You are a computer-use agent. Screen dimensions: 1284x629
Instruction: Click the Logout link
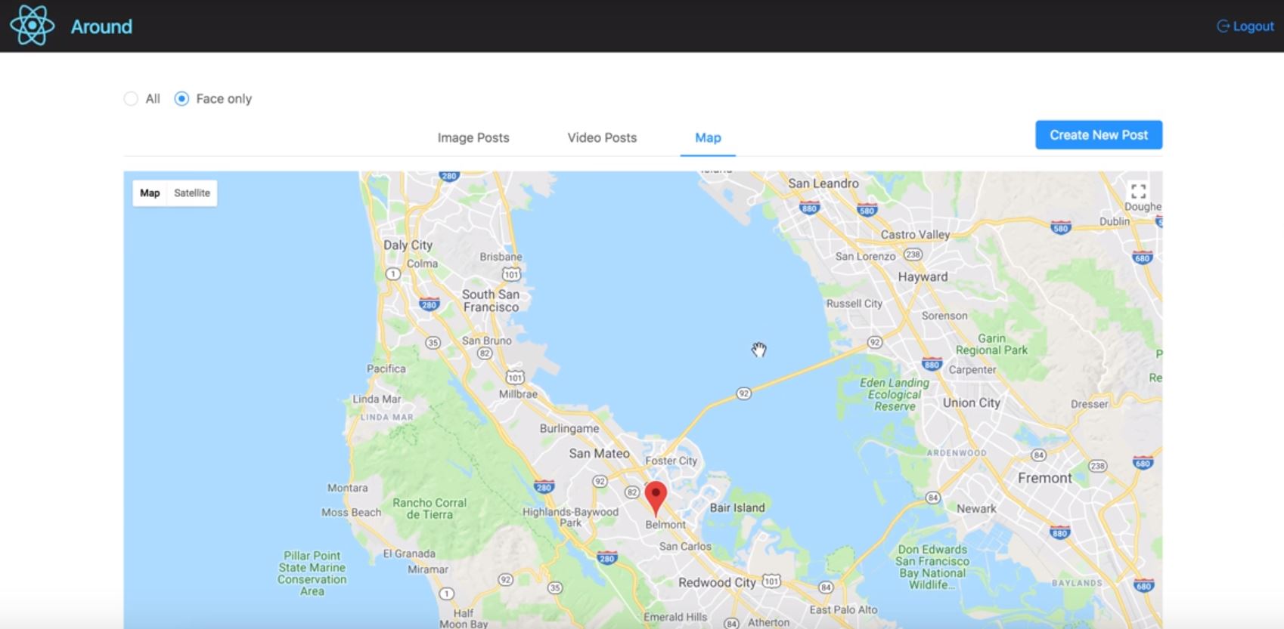[1245, 26]
